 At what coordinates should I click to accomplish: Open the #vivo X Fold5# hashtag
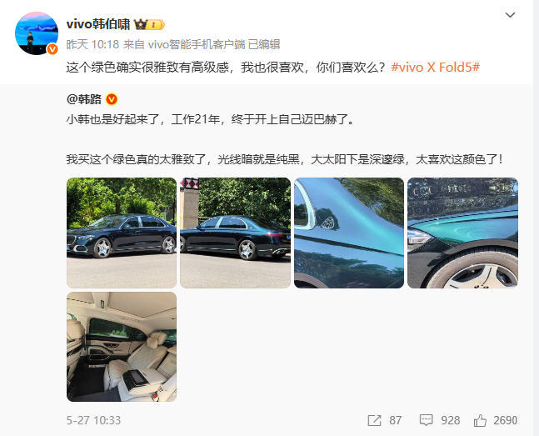(435, 67)
